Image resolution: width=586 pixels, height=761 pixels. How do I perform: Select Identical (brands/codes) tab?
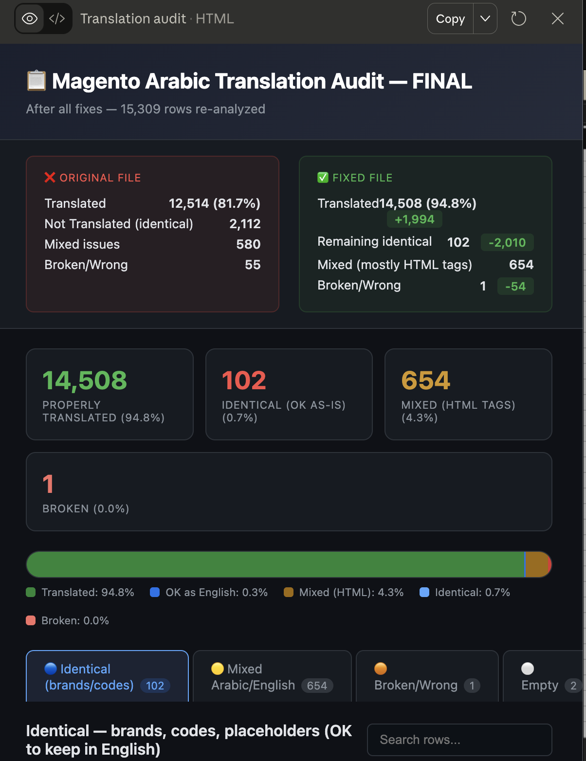tap(107, 677)
